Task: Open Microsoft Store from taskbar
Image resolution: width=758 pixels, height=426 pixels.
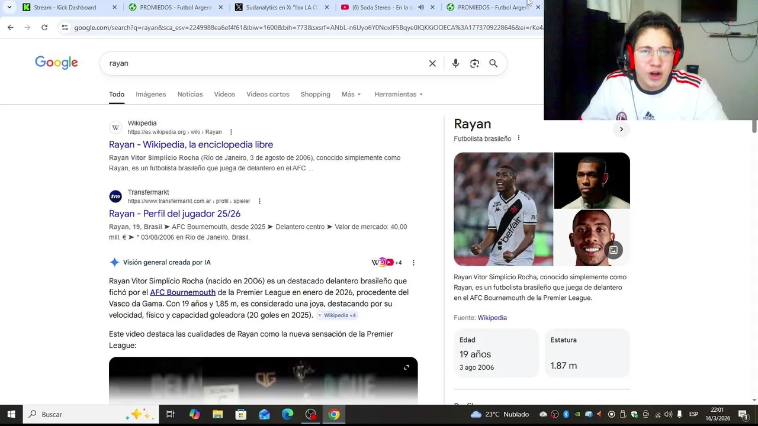Action: click(x=240, y=414)
